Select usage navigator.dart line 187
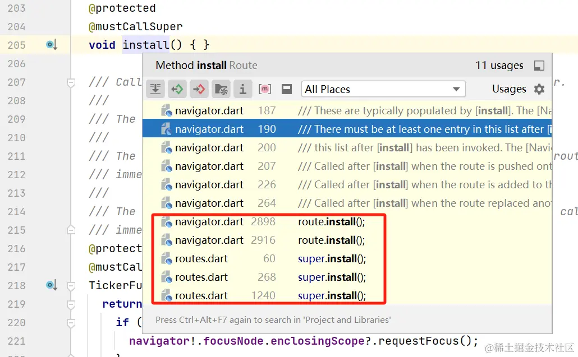Image resolution: width=578 pixels, height=357 pixels. pos(347,111)
